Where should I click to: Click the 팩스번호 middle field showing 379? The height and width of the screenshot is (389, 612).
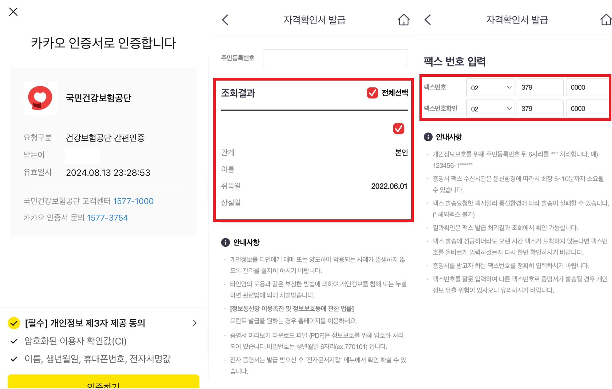point(540,87)
